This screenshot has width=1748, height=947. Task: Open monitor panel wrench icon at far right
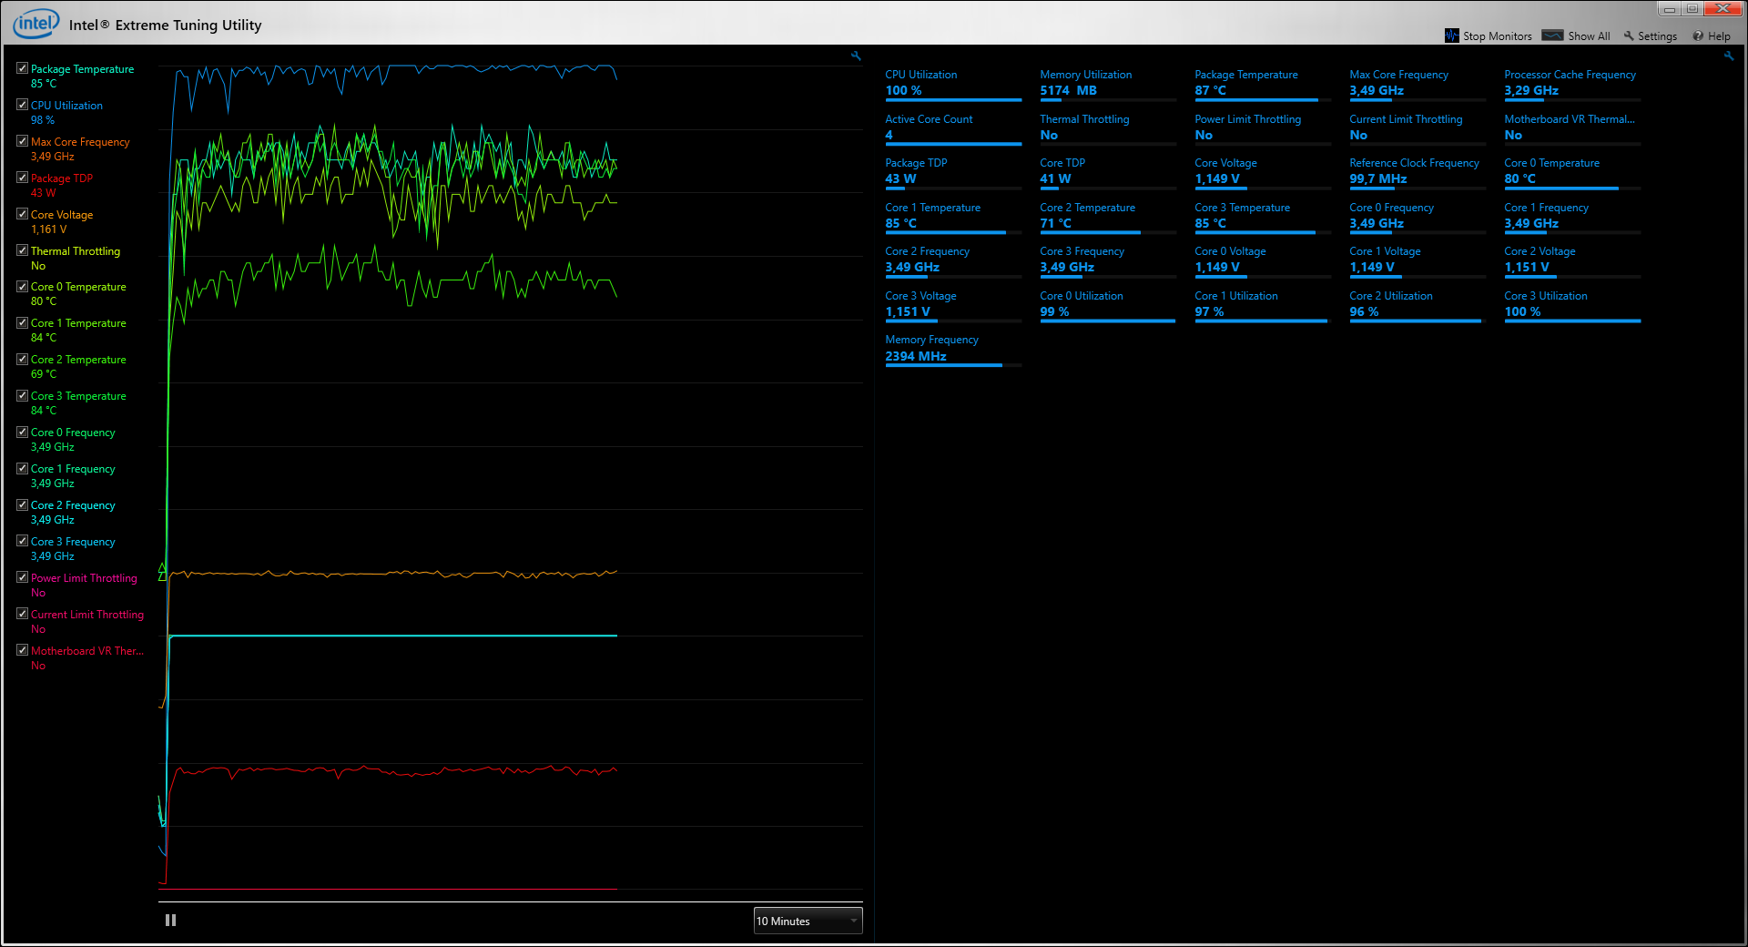(x=1729, y=56)
